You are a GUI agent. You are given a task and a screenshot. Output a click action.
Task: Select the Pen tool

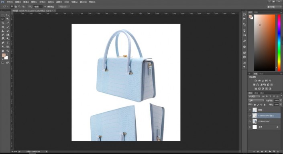tap(3, 43)
